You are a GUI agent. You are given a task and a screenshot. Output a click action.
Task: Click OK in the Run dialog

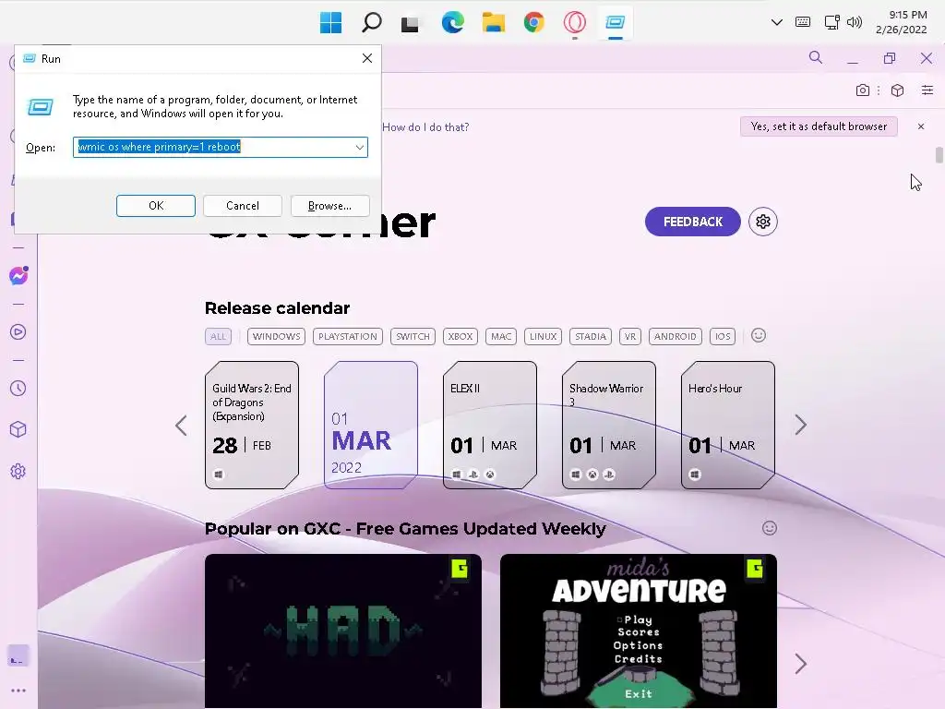155,206
